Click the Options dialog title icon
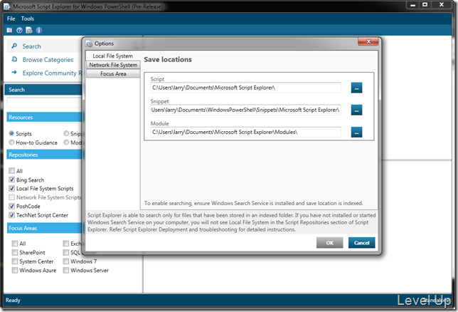 pos(89,44)
